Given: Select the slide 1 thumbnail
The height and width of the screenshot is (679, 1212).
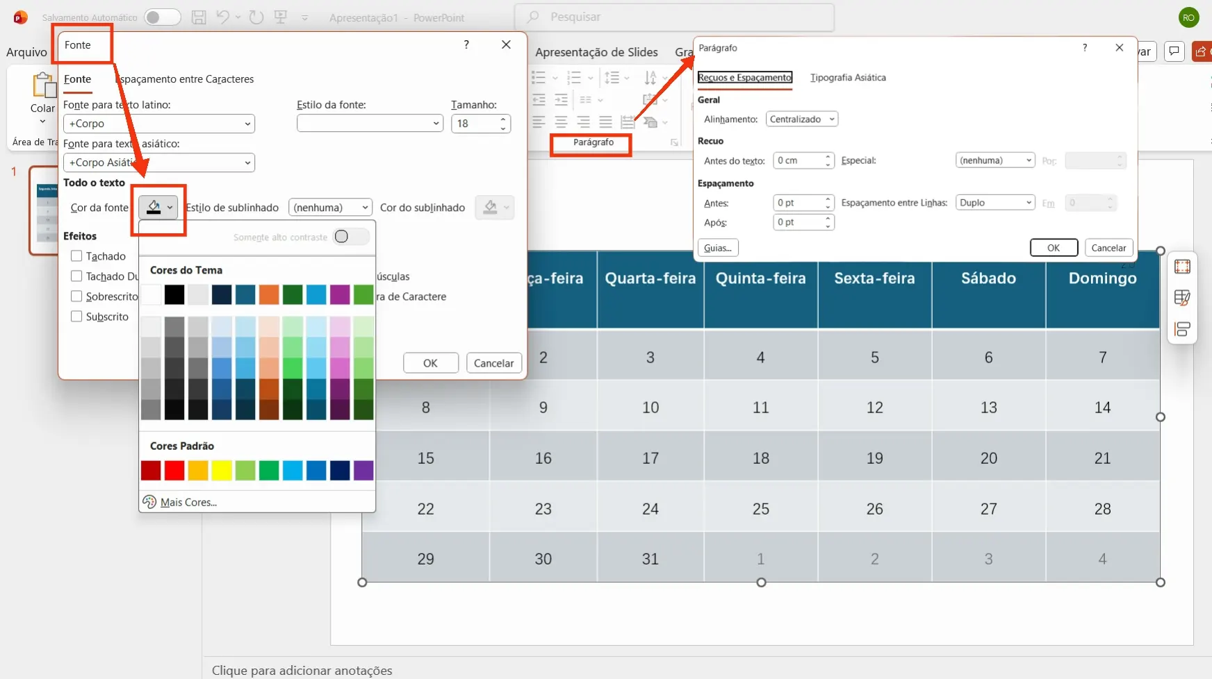Looking at the screenshot, I should 44,210.
